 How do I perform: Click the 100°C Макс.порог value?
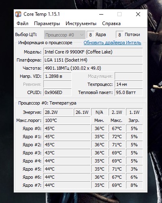click(x=67, y=120)
